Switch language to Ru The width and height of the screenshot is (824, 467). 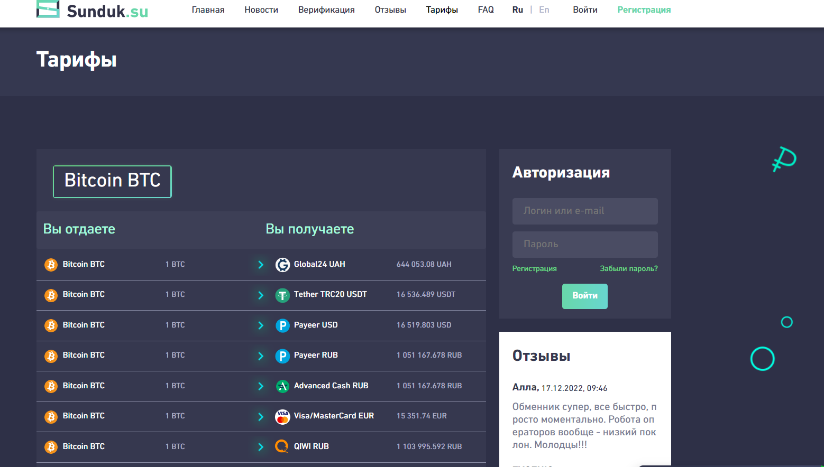[x=518, y=10]
